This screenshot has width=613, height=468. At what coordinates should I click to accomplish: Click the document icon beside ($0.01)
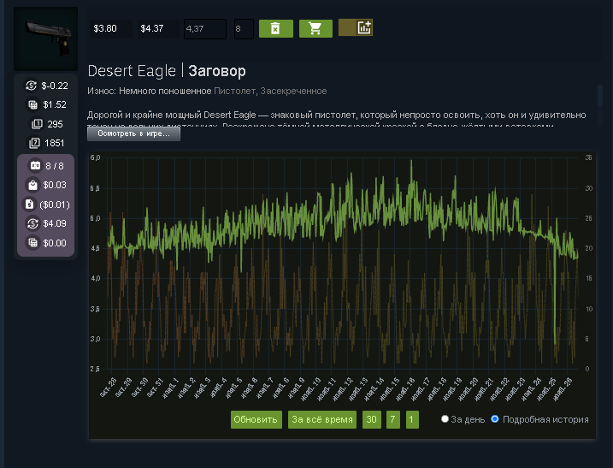pos(29,204)
